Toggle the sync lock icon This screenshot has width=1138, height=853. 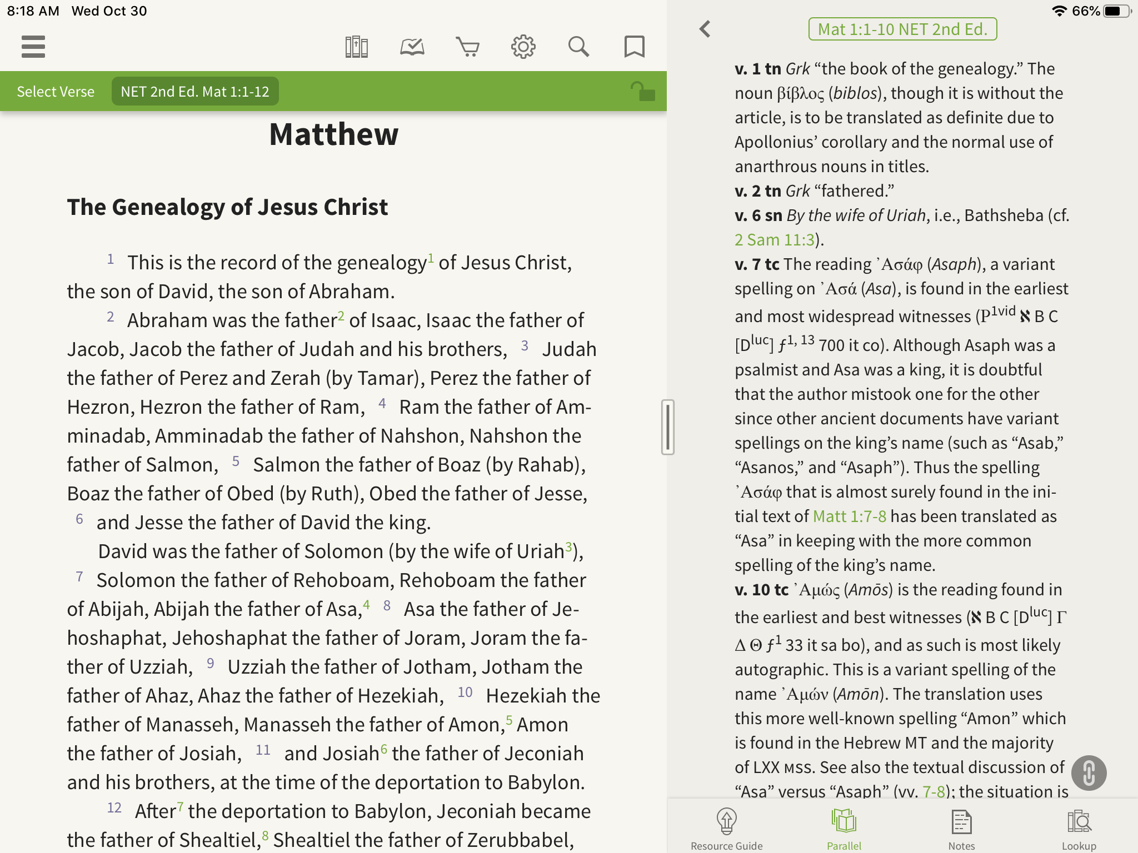tap(643, 91)
